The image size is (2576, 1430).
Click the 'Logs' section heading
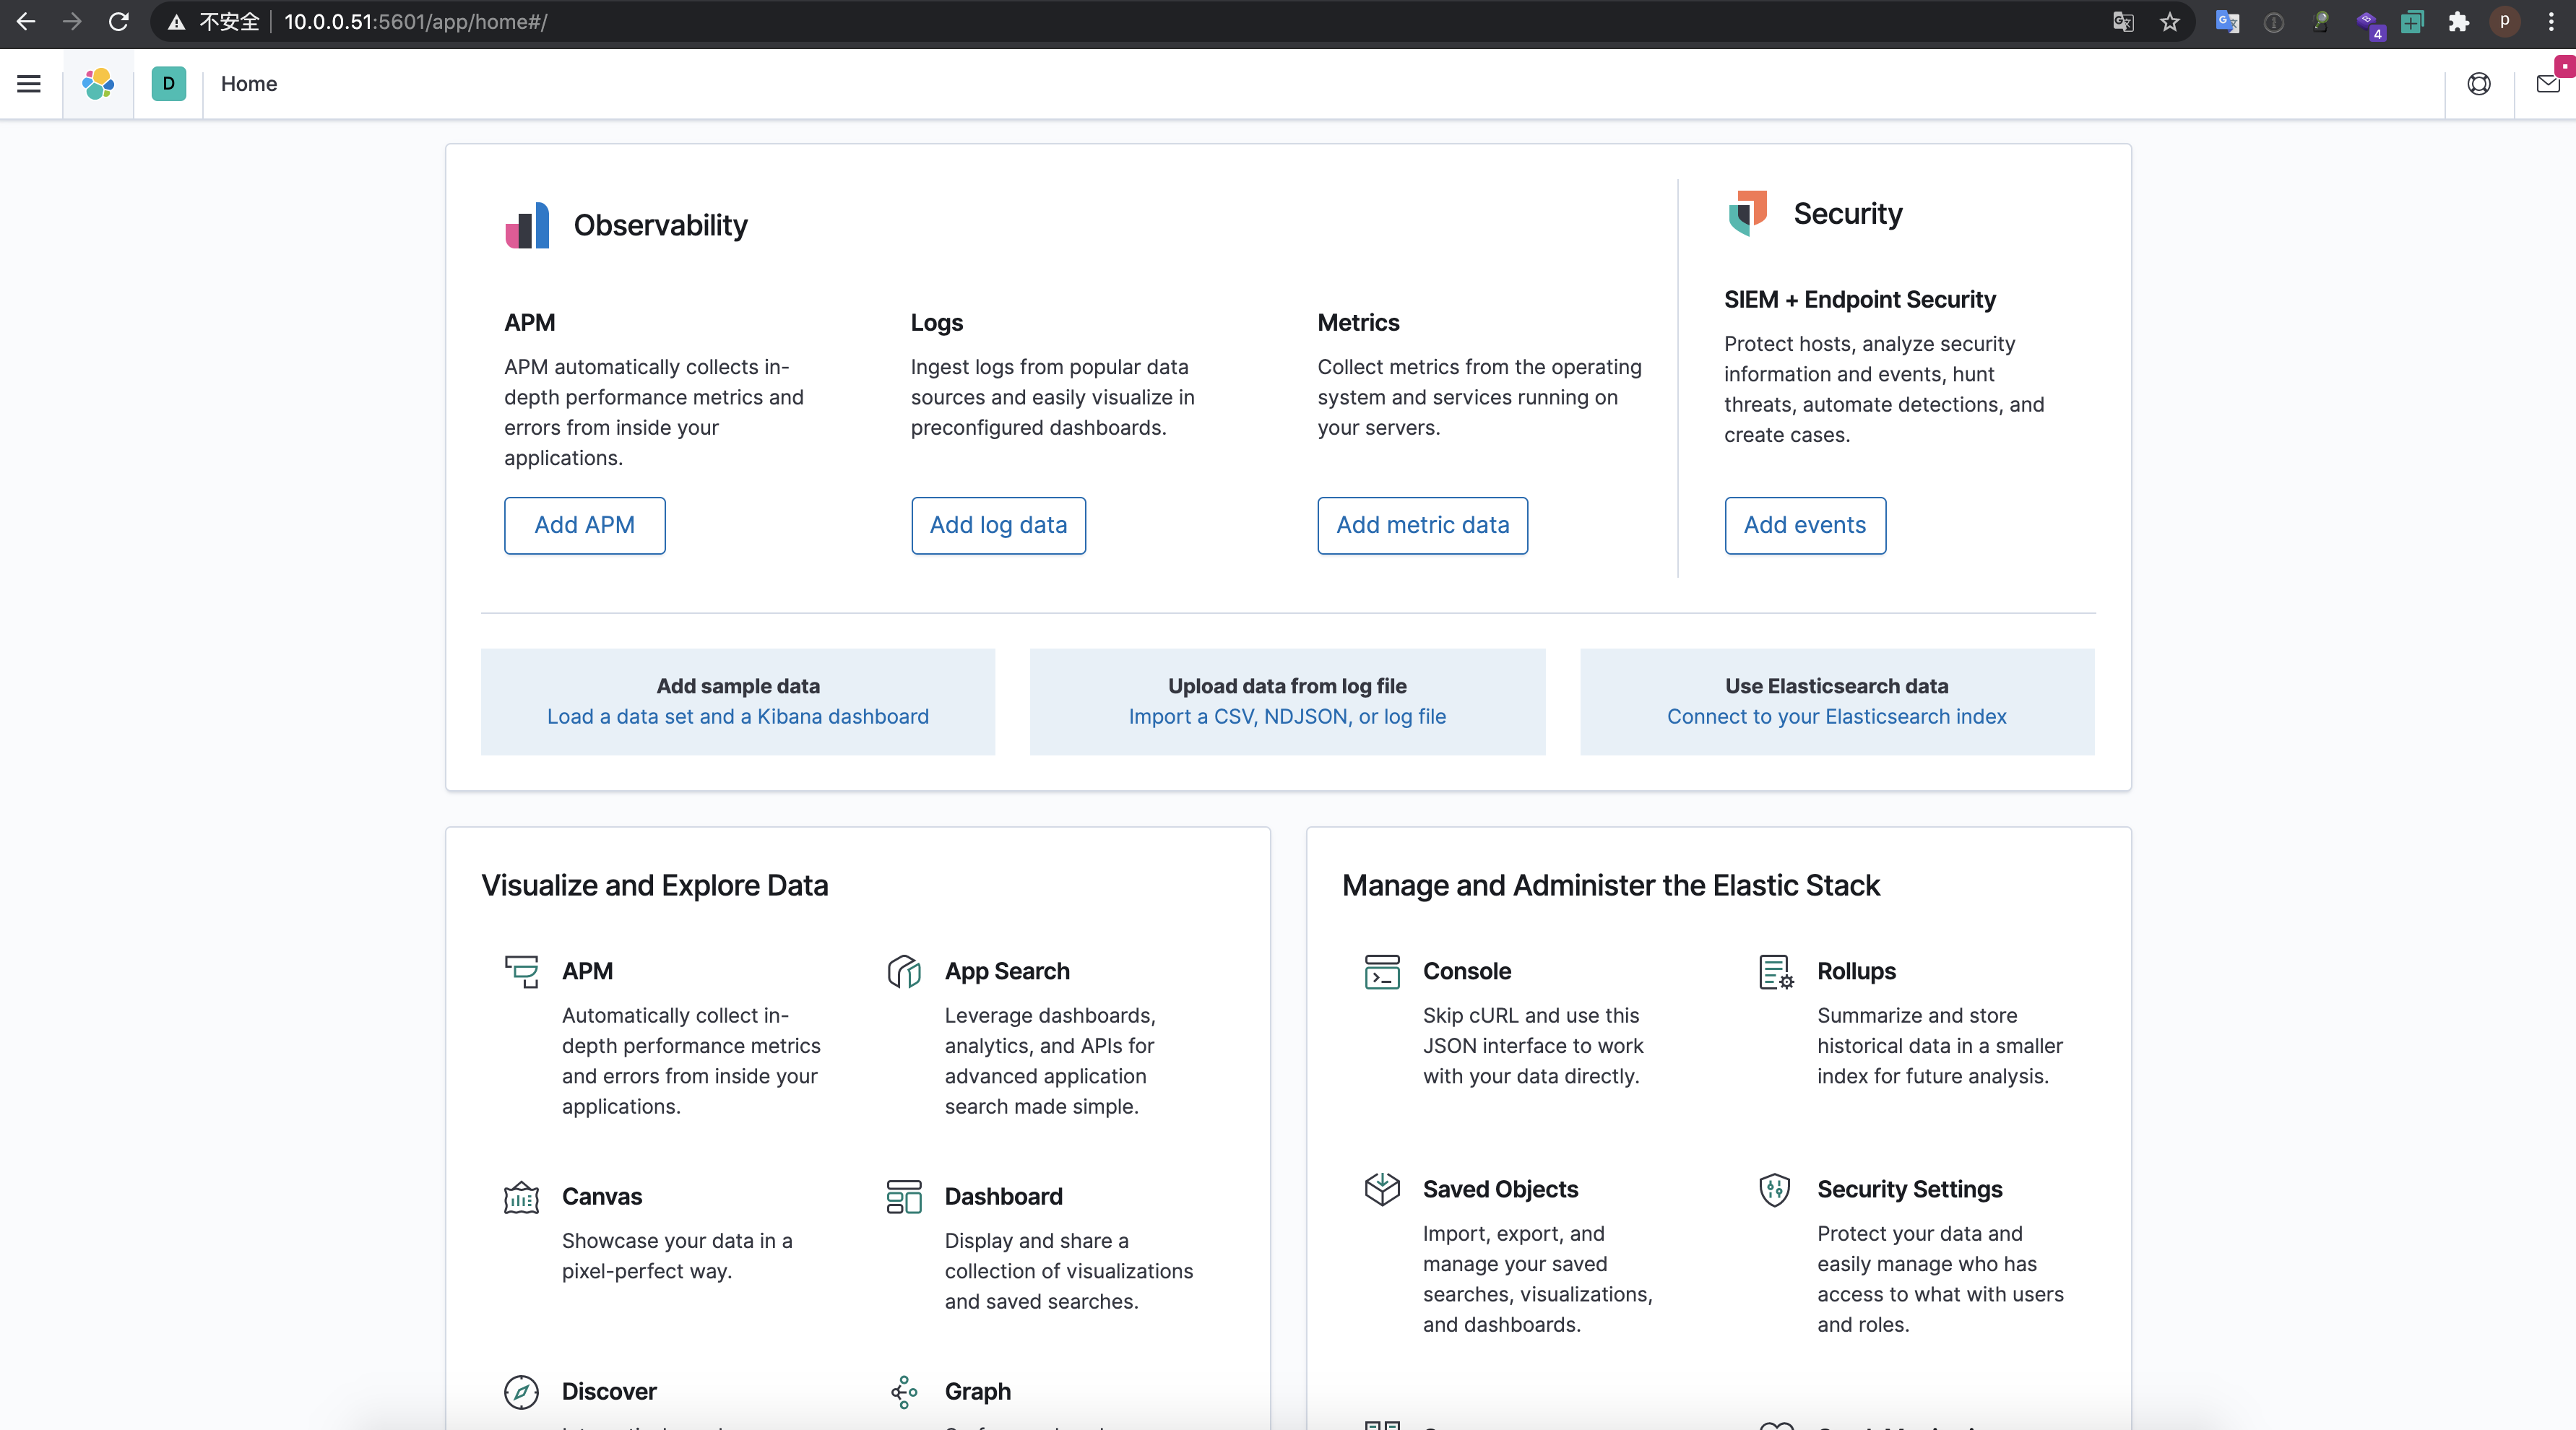tap(936, 323)
